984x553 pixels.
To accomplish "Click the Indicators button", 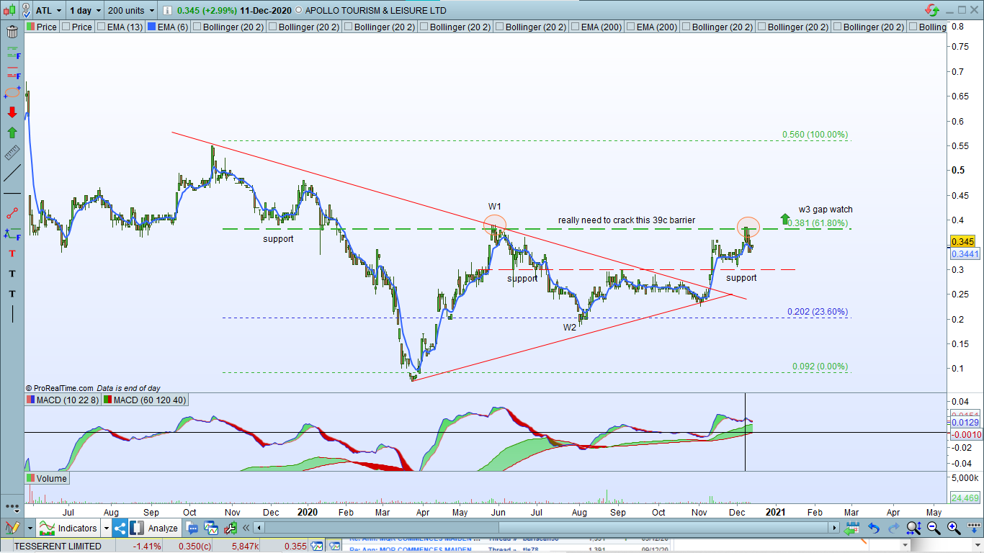I will tap(69, 528).
